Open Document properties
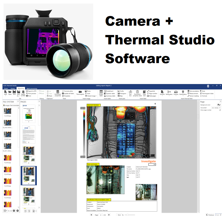The image size is (222, 216). (x=58, y=93)
